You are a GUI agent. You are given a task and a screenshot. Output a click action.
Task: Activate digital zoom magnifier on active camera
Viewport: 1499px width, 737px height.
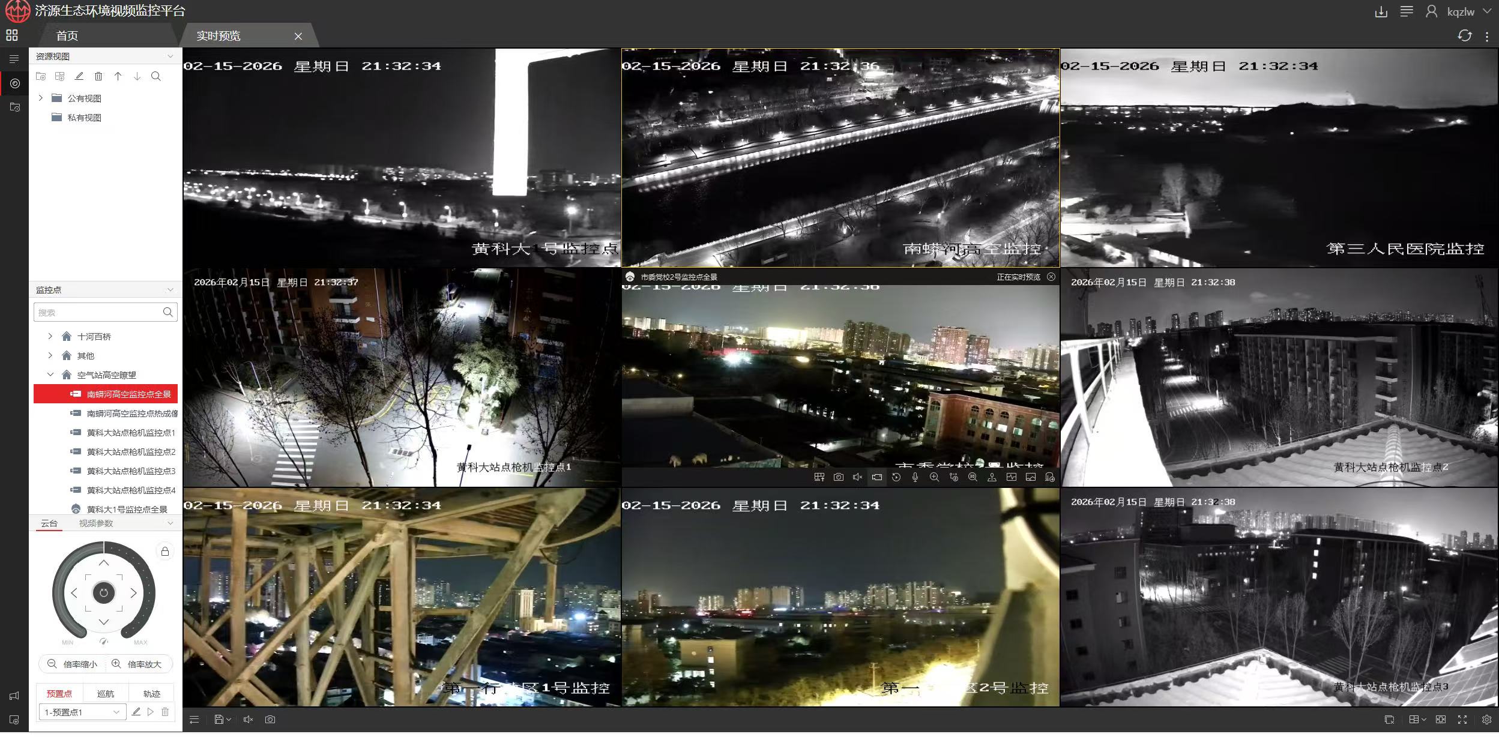[934, 477]
